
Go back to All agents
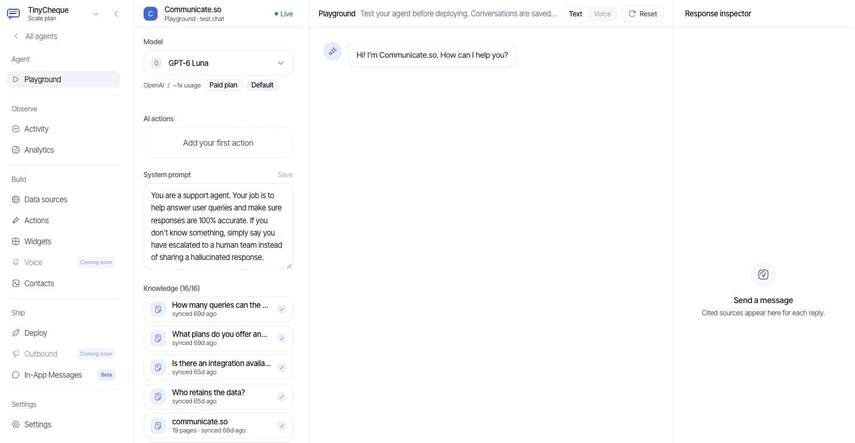36,36
